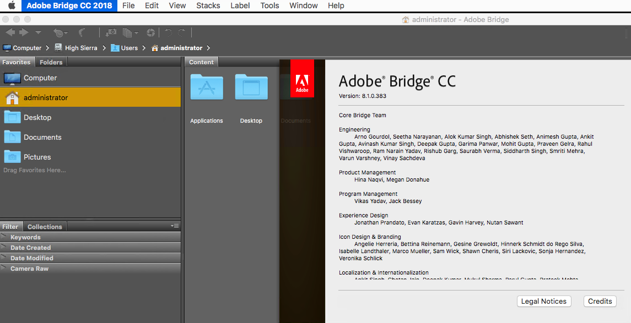Image resolution: width=631 pixels, height=323 pixels.
Task: Click the Credits button
Action: (x=600, y=302)
